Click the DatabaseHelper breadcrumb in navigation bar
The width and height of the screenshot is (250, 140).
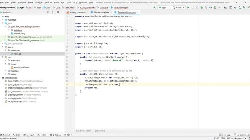tap(121, 7)
